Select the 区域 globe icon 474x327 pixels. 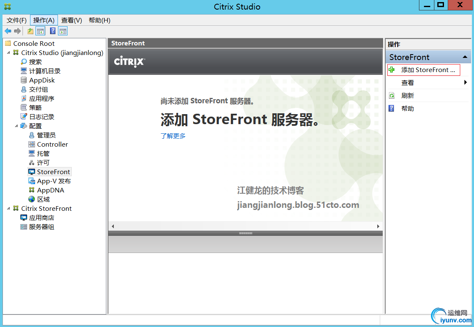pyautogui.click(x=31, y=199)
